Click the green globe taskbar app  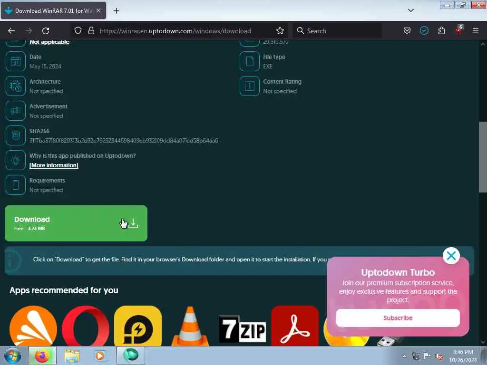pyautogui.click(x=131, y=355)
